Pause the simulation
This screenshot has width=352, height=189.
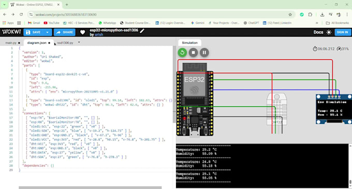[204, 52]
